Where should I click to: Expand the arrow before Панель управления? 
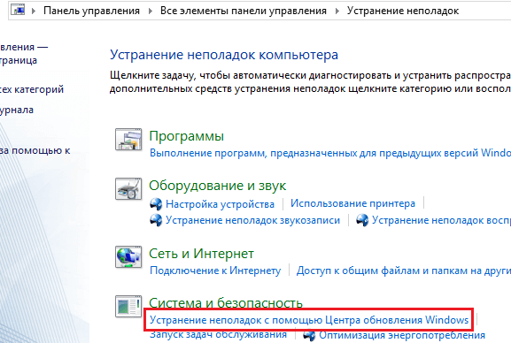34,11
